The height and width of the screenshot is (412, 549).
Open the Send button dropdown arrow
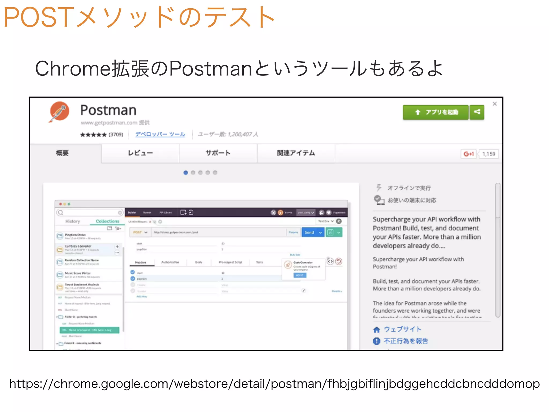320,233
